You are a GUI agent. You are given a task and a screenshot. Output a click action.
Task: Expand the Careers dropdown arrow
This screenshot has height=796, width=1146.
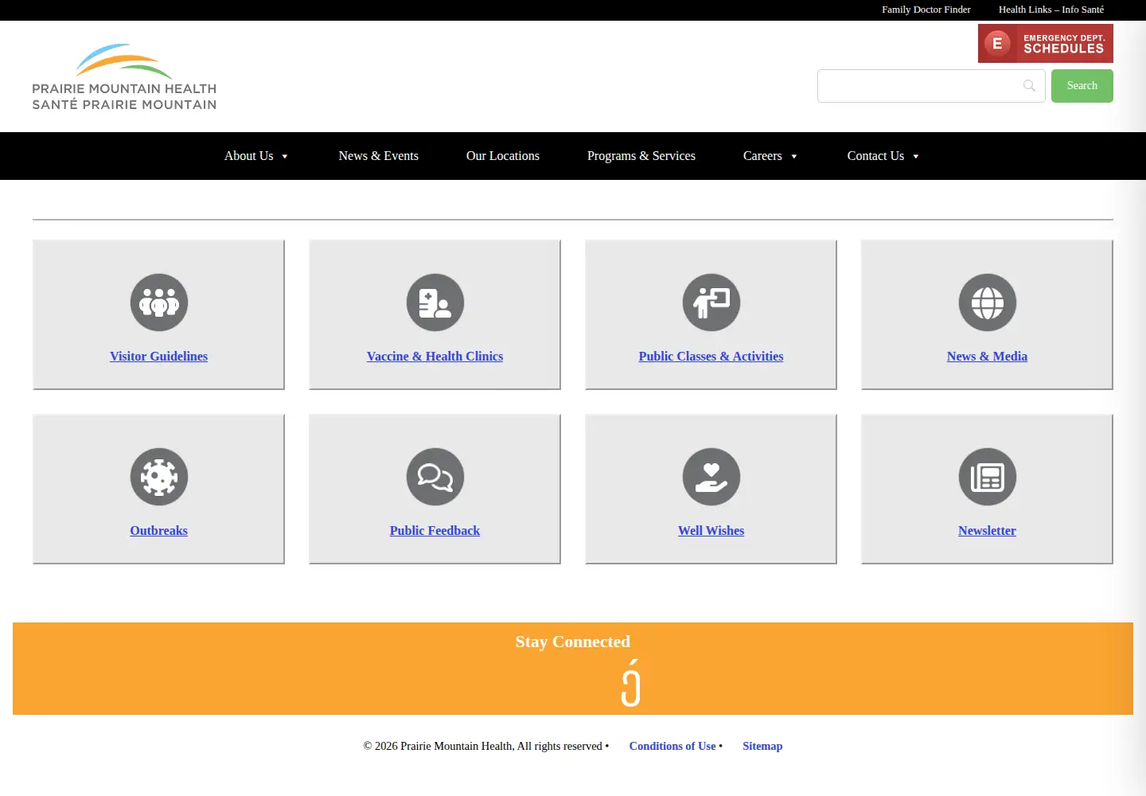pyautogui.click(x=794, y=157)
